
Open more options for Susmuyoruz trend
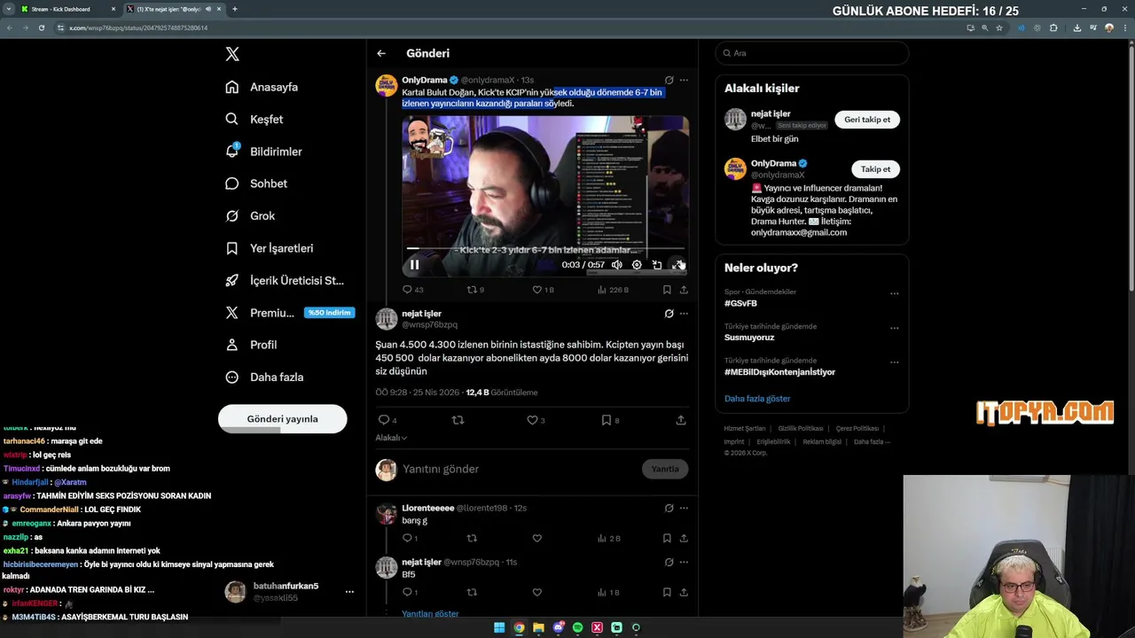[894, 328]
